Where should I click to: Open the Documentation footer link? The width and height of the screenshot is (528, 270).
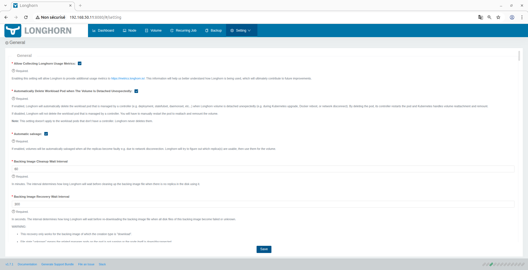click(27, 265)
